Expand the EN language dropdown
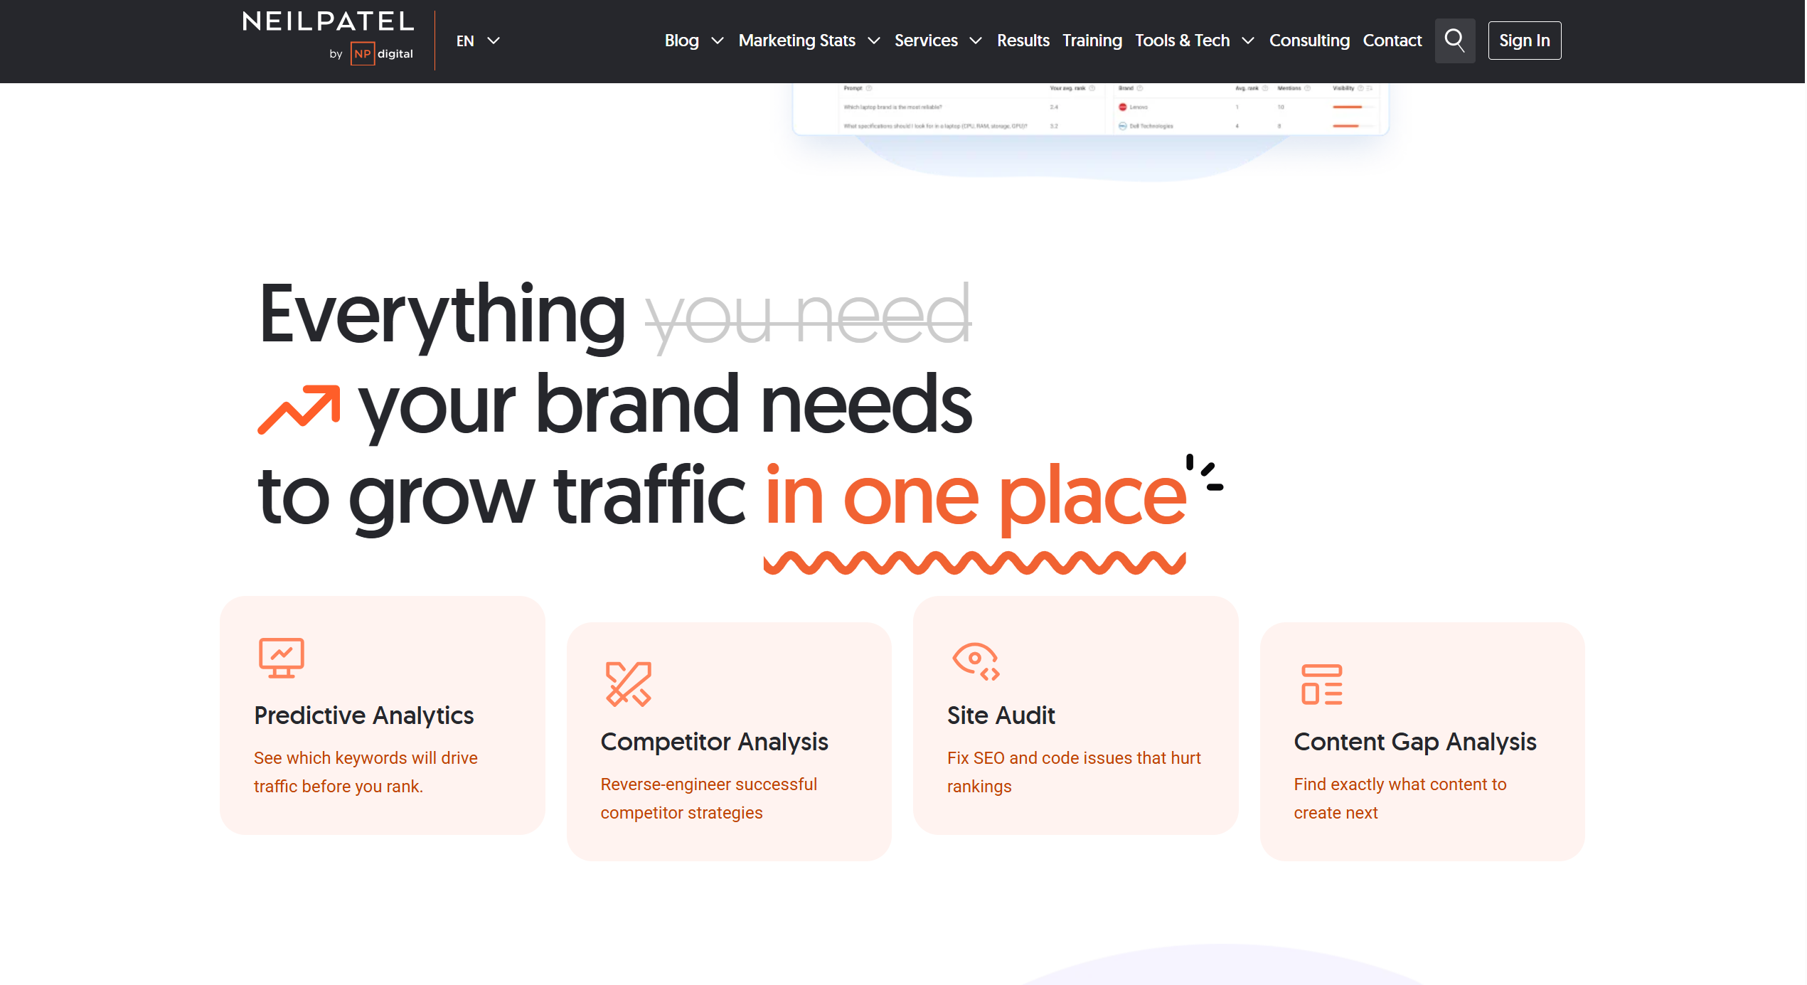 479,41
